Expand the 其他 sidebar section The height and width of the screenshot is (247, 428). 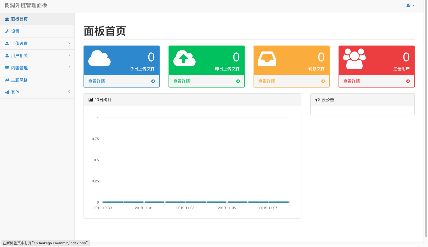[37, 92]
